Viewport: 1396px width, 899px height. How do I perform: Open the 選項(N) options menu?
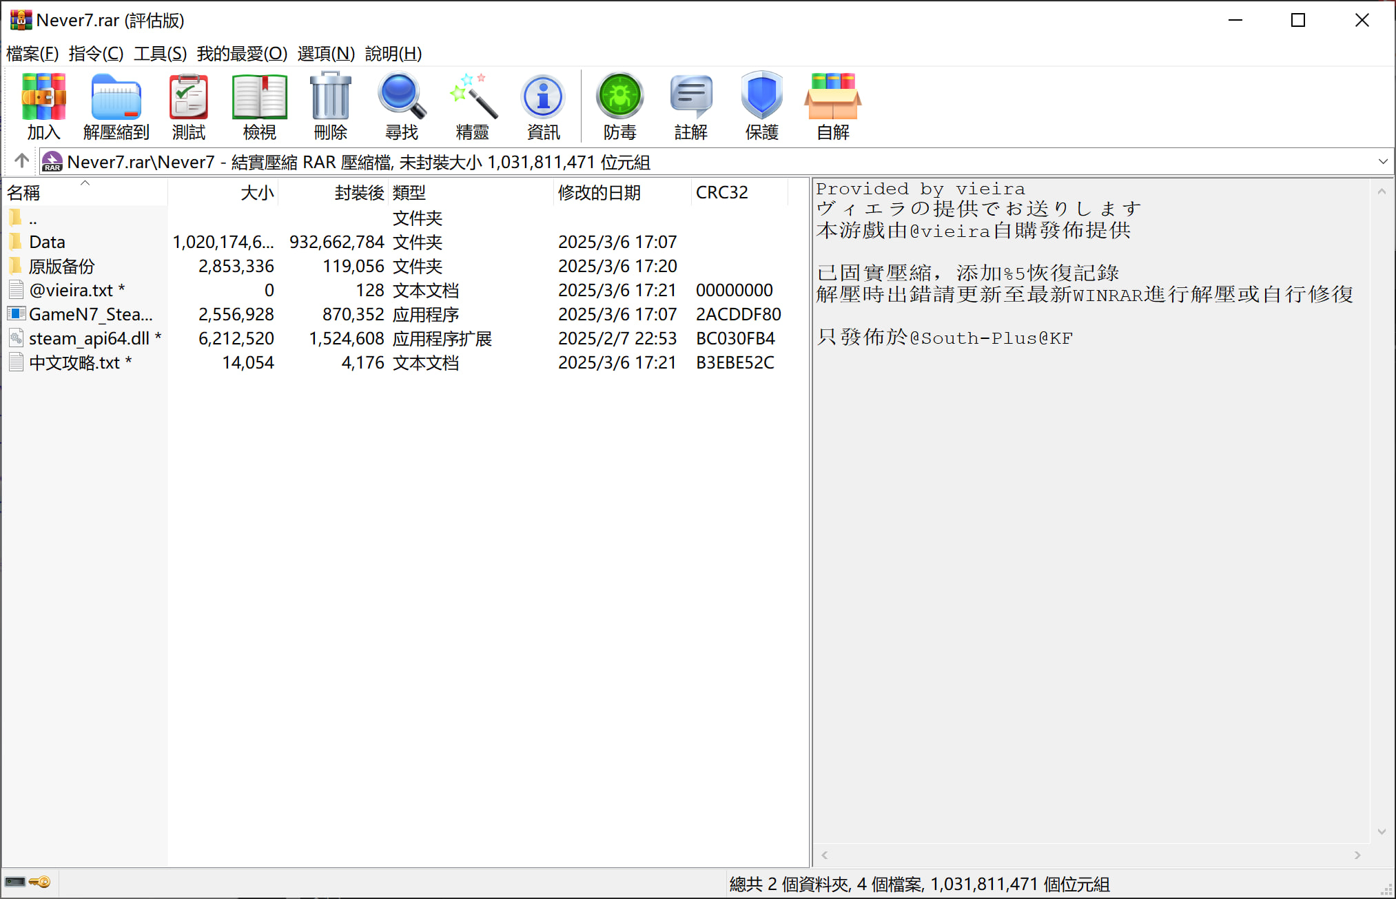[326, 54]
